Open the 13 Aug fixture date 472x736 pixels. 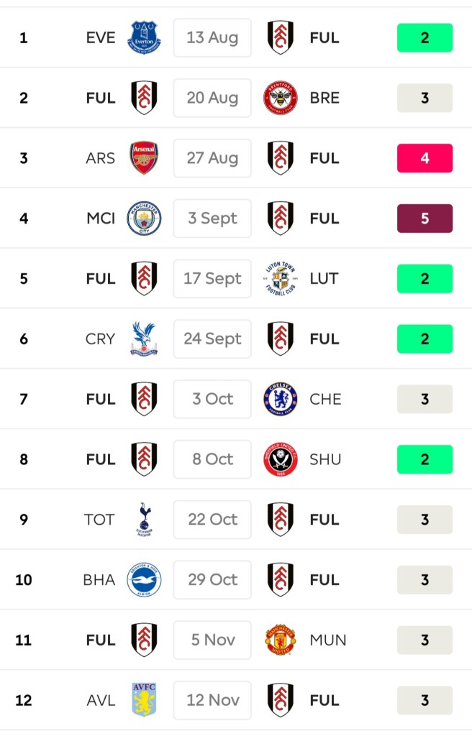pos(212,37)
